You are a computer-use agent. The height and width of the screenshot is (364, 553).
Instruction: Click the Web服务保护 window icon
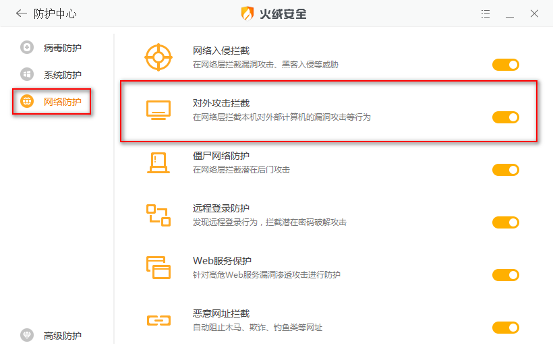click(158, 268)
